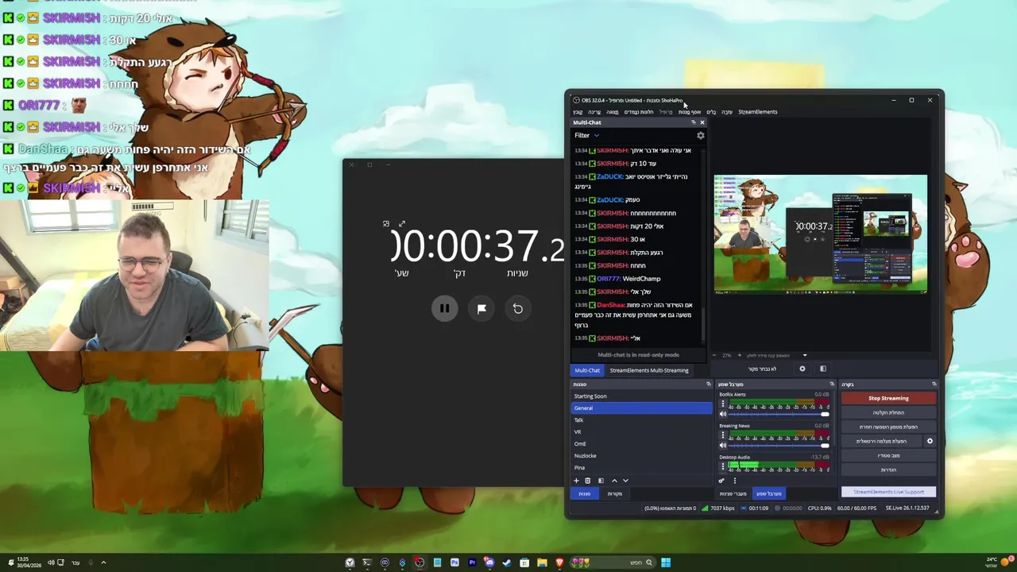Mute the BodRix Alerts audio source

coord(723,415)
